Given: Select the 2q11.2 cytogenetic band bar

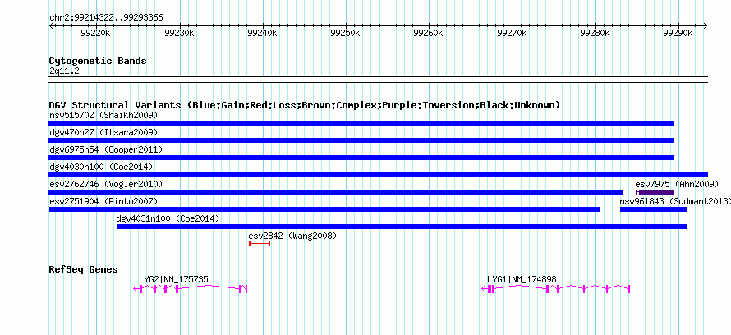Looking at the screenshot, I should pyautogui.click(x=378, y=80).
